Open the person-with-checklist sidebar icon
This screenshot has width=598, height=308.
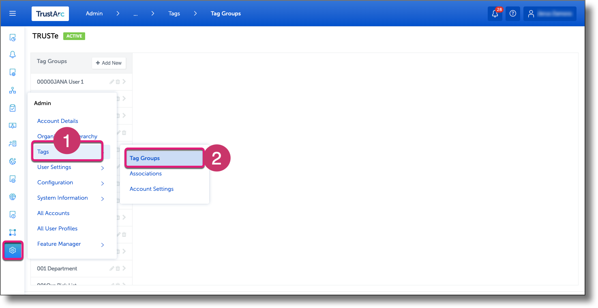tap(13, 143)
